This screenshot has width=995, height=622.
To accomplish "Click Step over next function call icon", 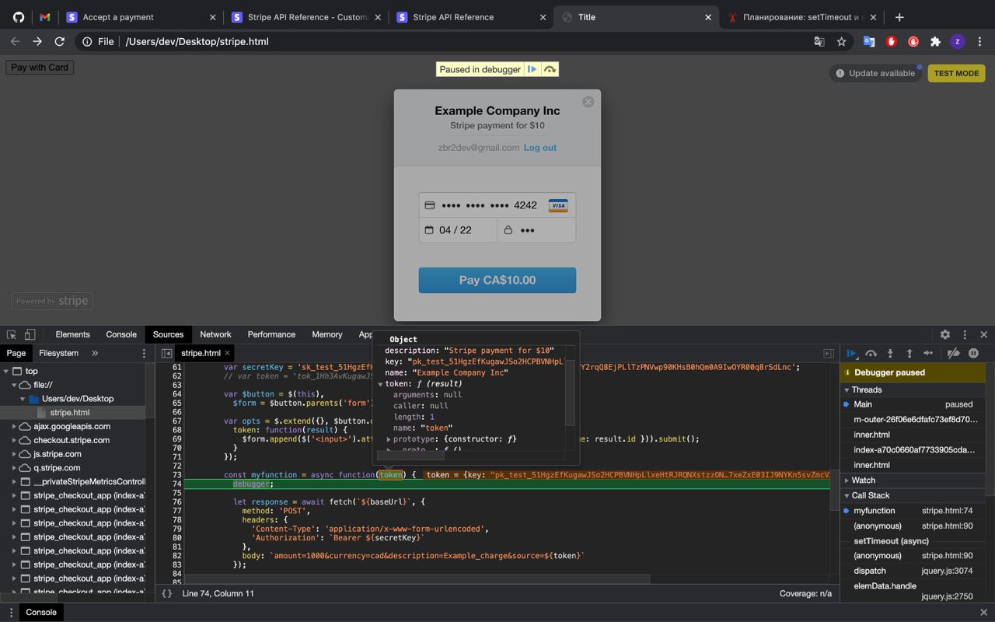I will pyautogui.click(x=871, y=354).
